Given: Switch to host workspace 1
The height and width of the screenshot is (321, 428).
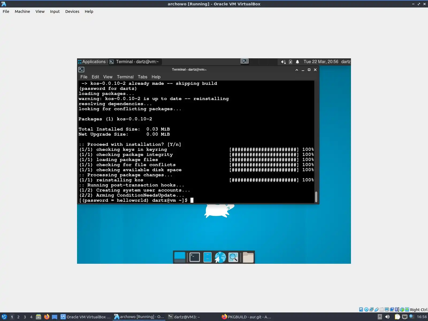Looking at the screenshot, I should point(12,317).
